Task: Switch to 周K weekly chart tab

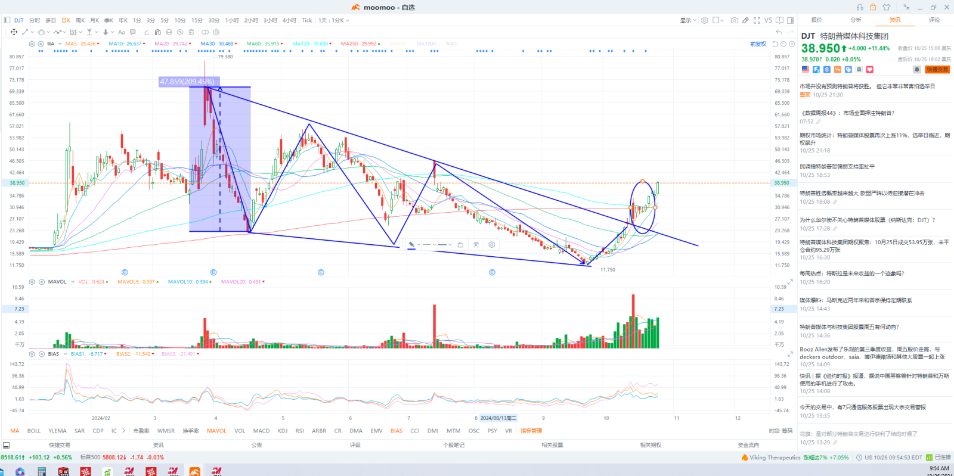Action: pyautogui.click(x=80, y=20)
